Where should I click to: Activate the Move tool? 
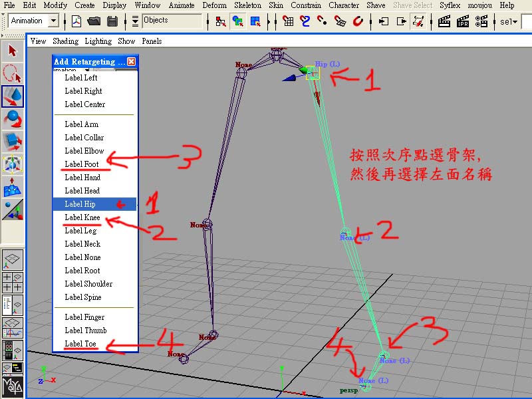click(13, 96)
